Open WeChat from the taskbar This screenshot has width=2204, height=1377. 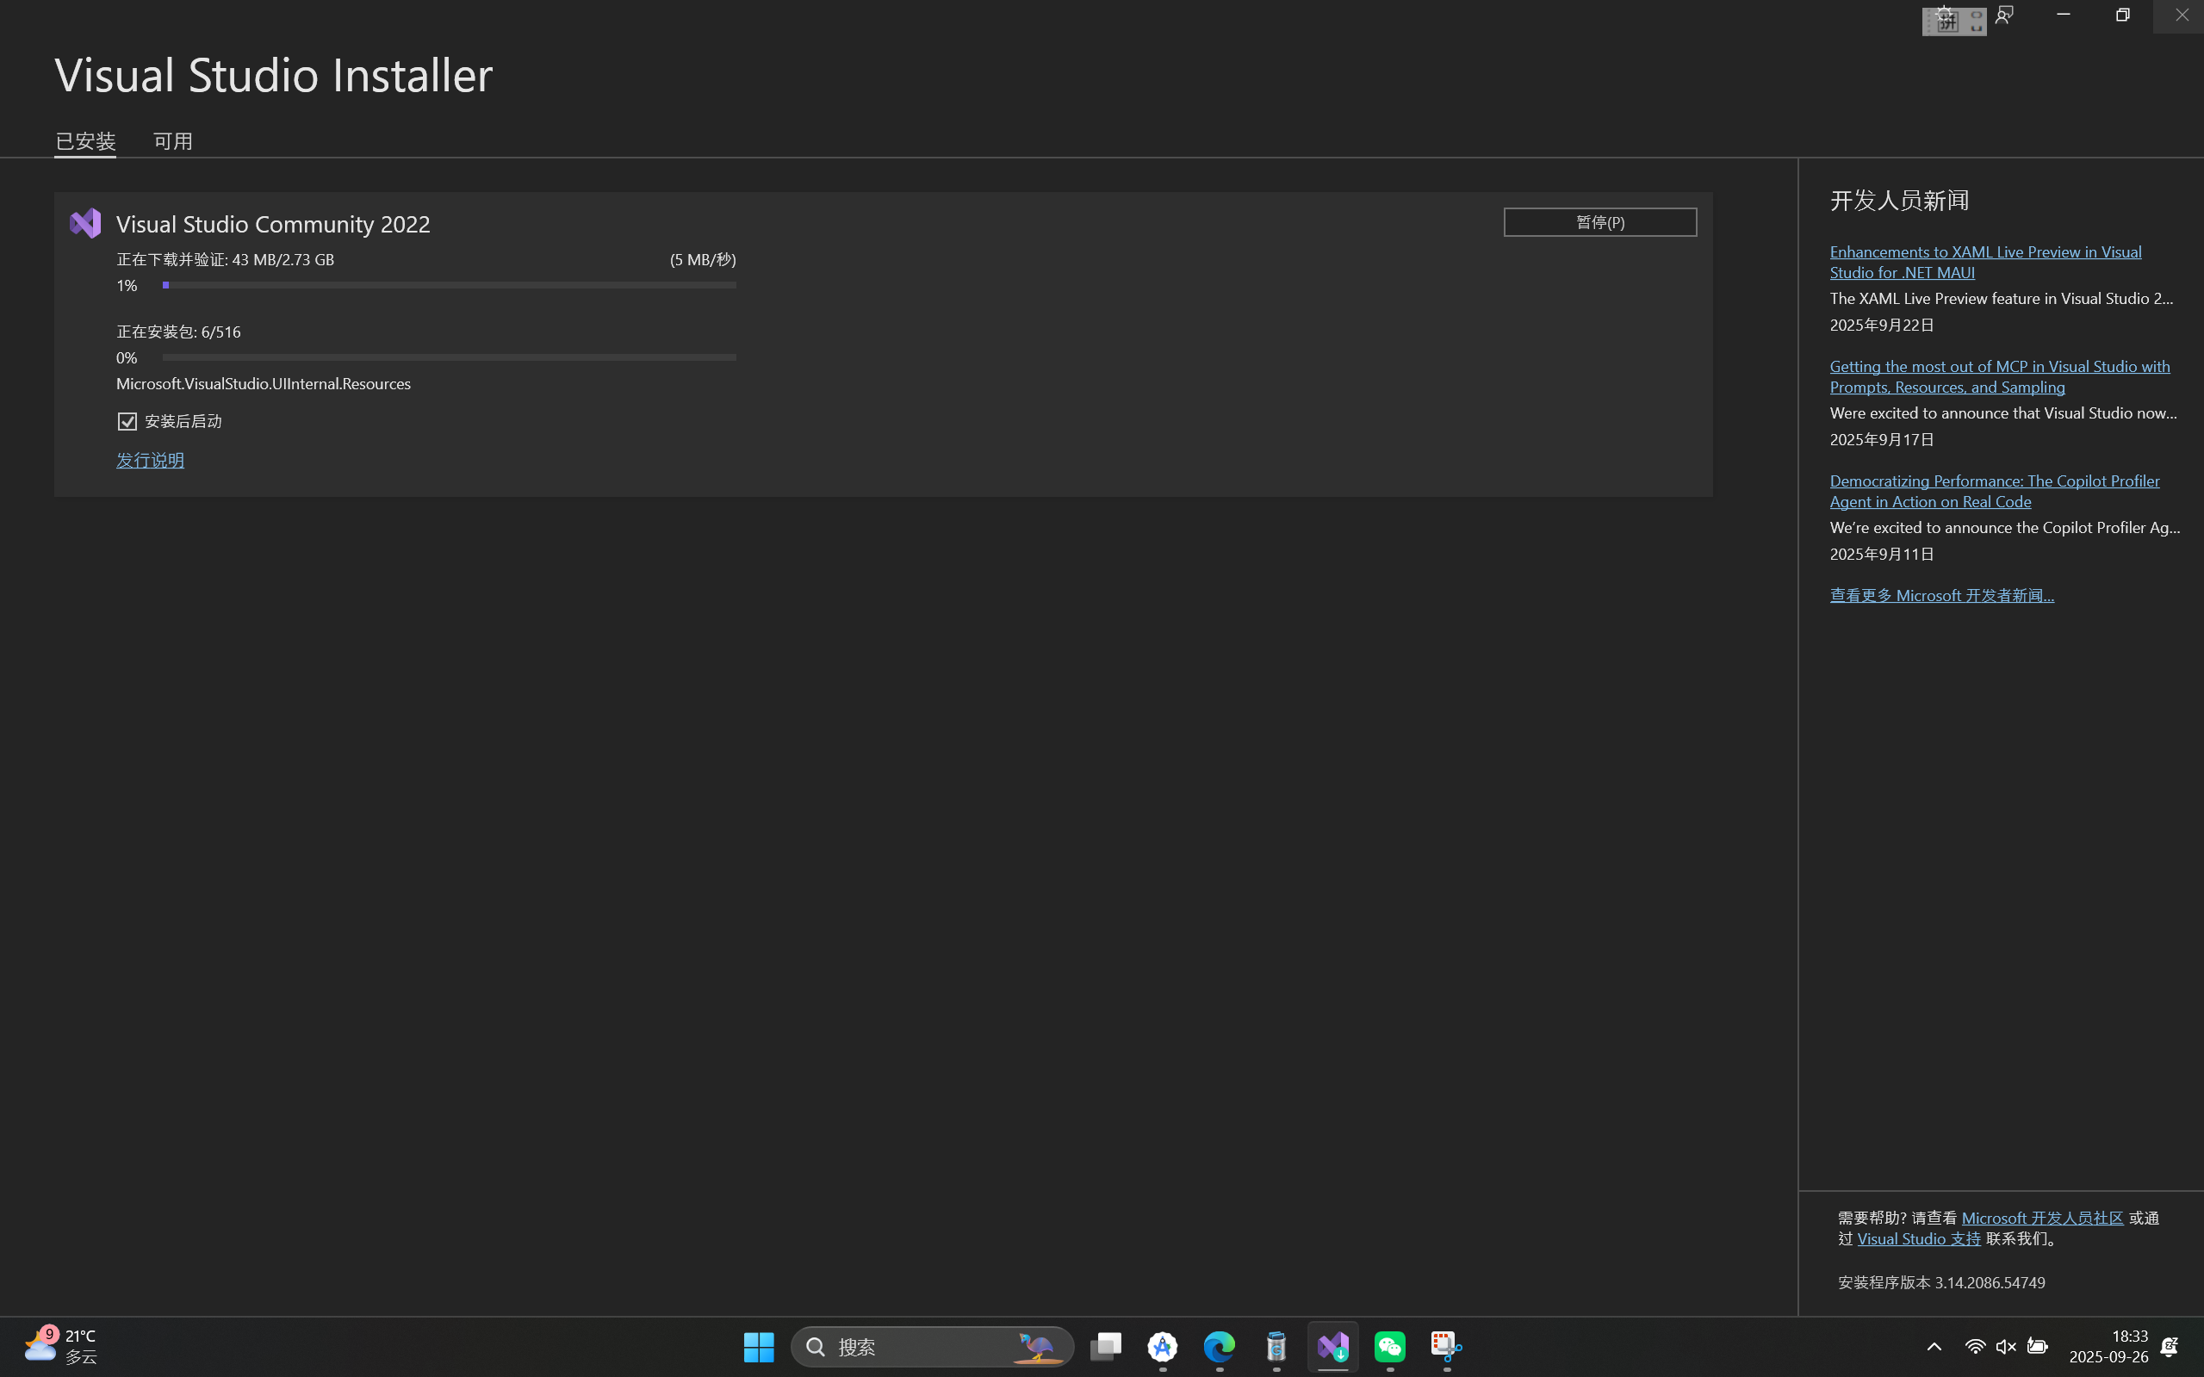coord(1390,1346)
